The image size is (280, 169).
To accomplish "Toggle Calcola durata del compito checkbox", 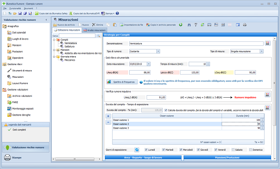I will pos(165,110).
